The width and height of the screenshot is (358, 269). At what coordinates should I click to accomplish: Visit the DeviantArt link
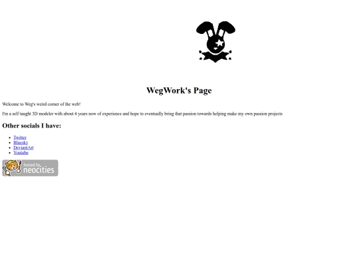tap(23, 147)
